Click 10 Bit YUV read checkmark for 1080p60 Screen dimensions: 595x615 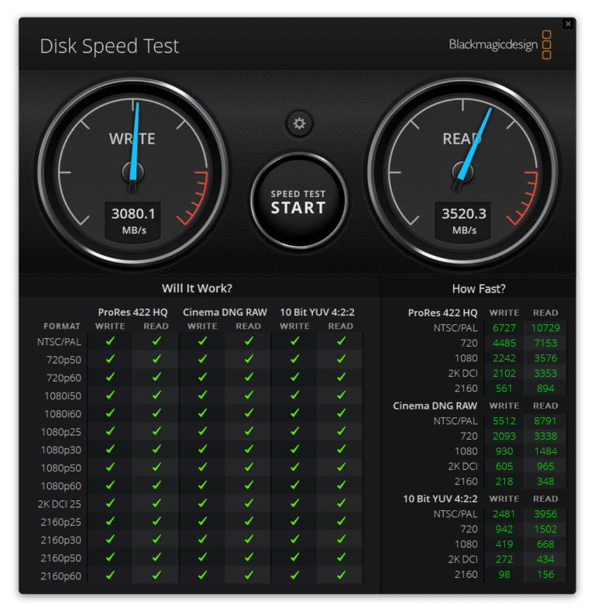(341, 485)
